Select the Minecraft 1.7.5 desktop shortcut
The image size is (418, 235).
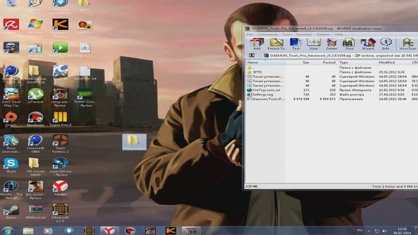click(60, 213)
